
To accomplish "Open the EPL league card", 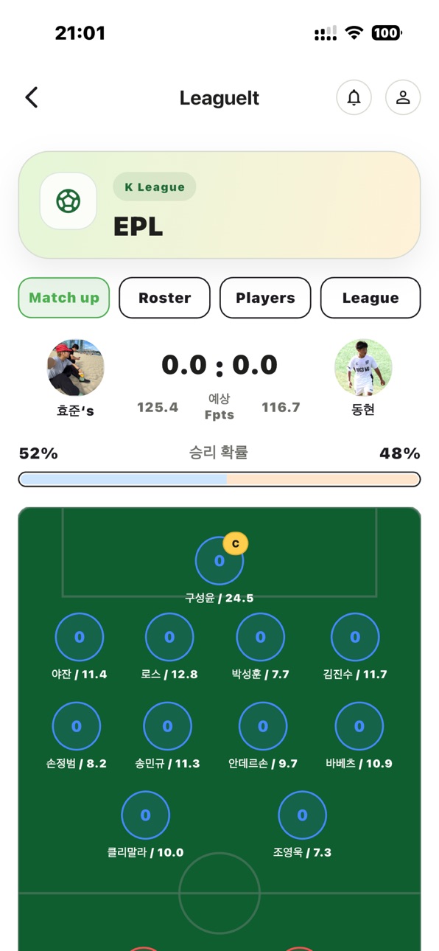I will (219, 205).
